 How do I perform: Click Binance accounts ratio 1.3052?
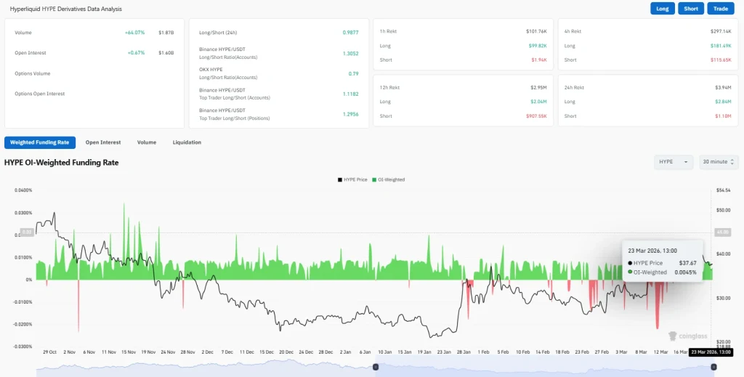(350, 53)
